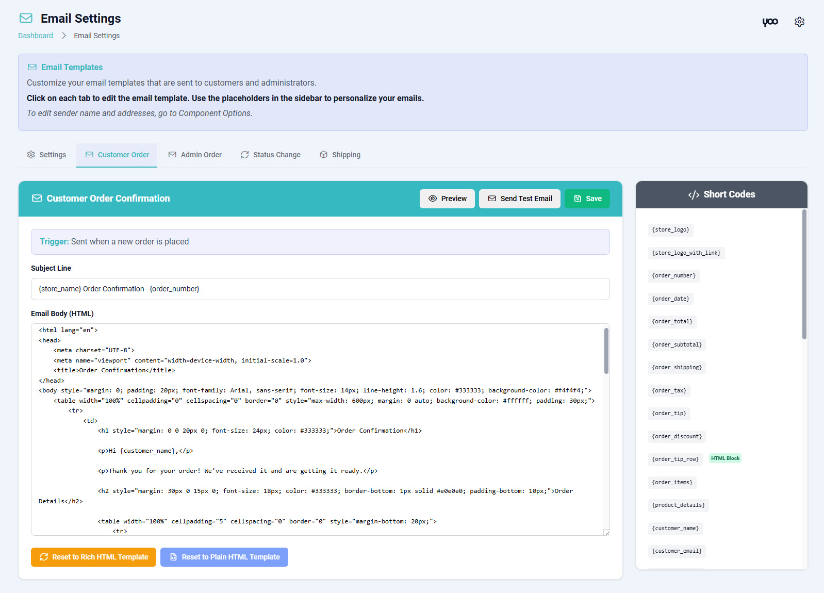Click the envelope icon in Customer Order Confirmation header
This screenshot has height=593, width=824.
(x=37, y=199)
